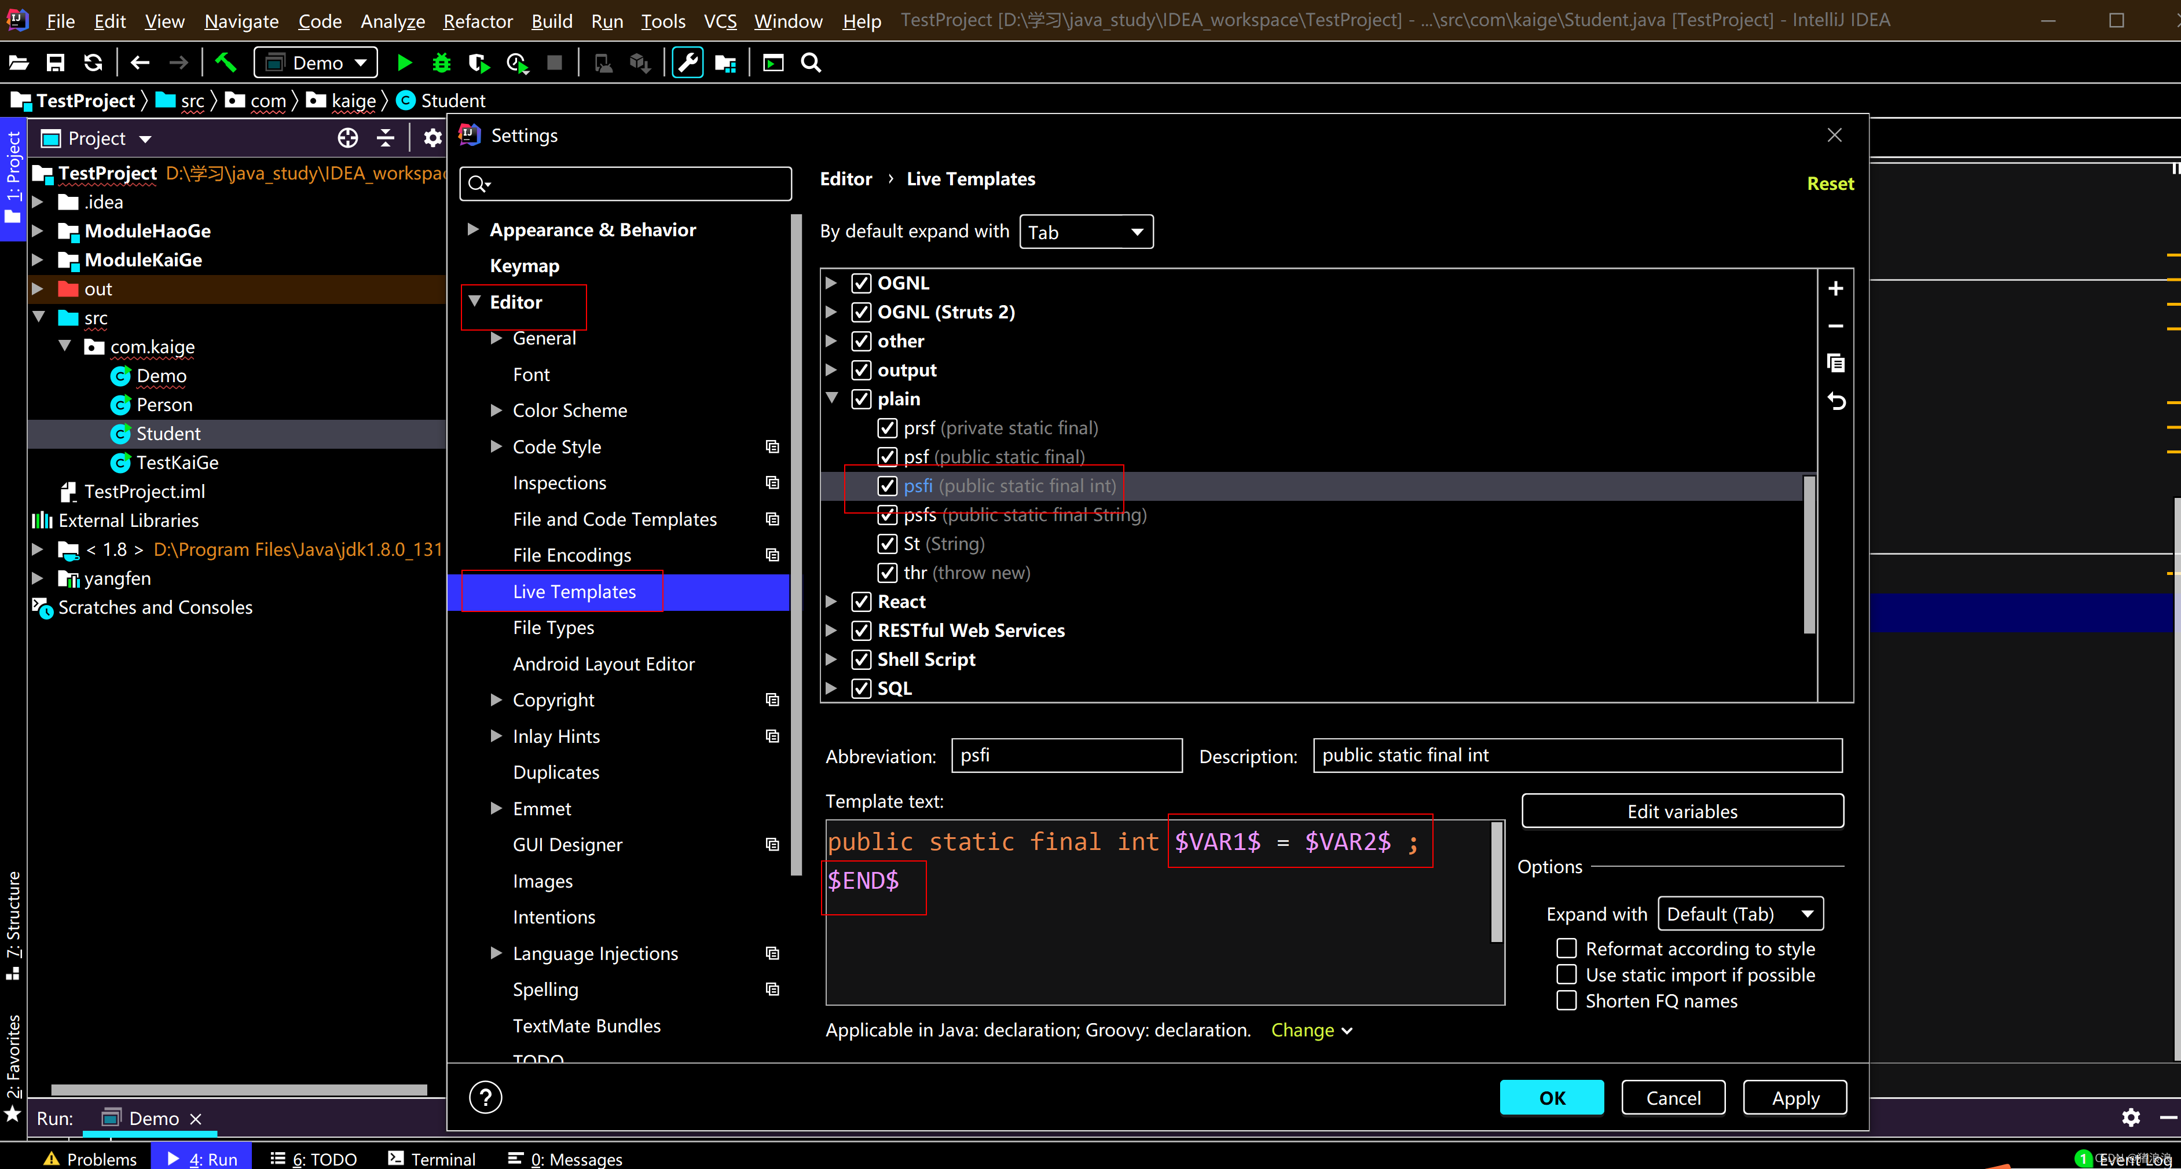The height and width of the screenshot is (1169, 2181).
Task: Expand ModuleHaoGe in project tree
Action: [x=38, y=230]
